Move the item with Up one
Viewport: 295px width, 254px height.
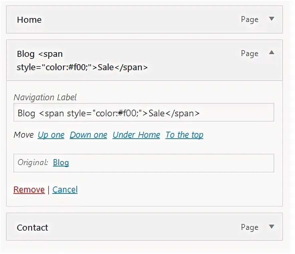[x=51, y=135]
